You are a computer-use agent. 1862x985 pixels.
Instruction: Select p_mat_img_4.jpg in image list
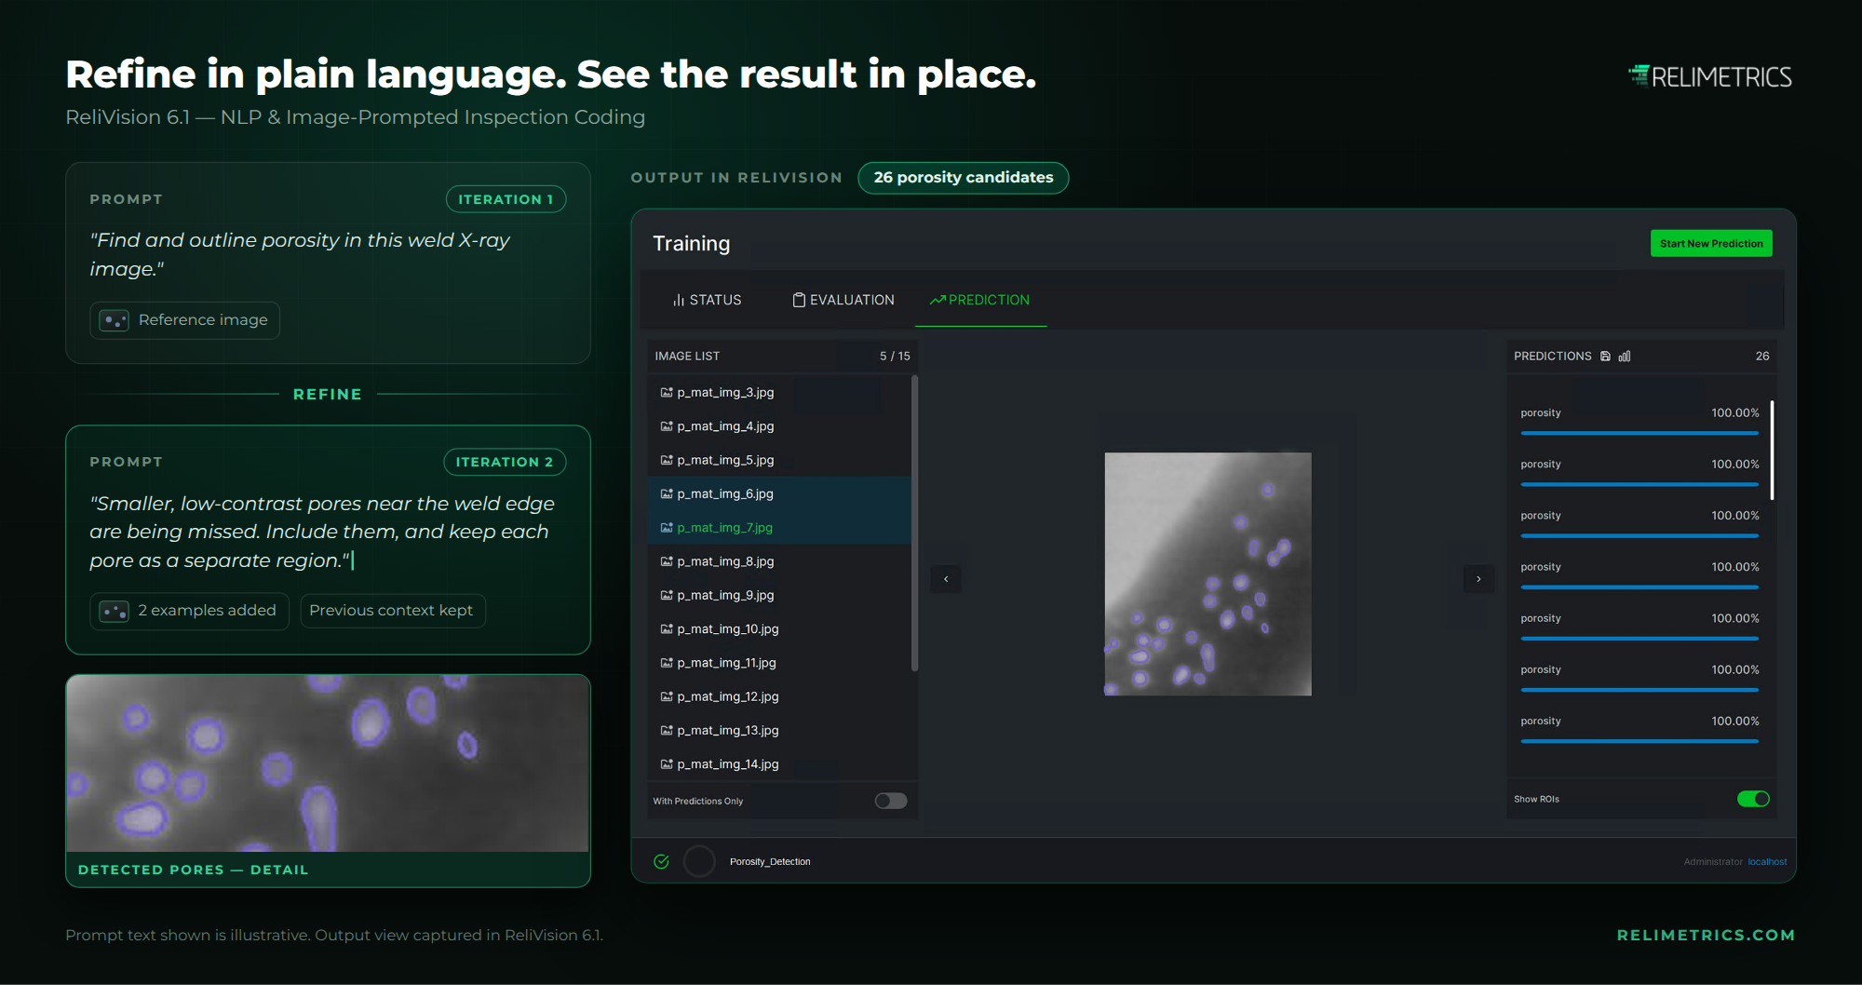[x=779, y=426]
